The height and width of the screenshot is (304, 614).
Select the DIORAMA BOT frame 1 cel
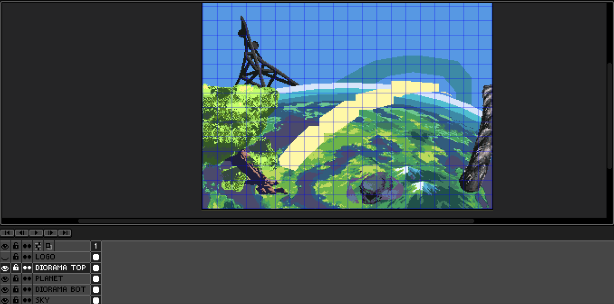click(x=96, y=290)
